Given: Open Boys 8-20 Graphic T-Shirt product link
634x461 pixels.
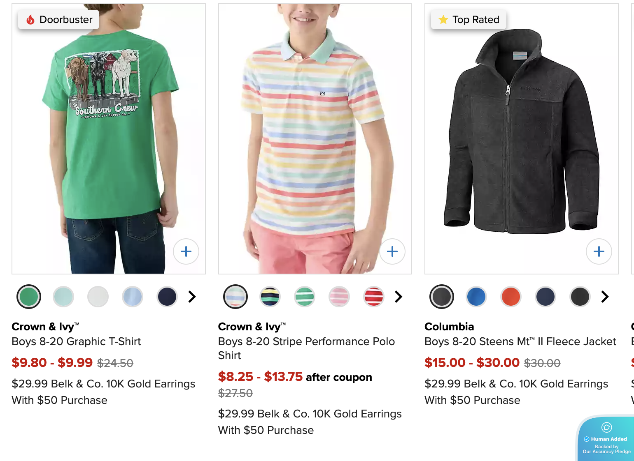Looking at the screenshot, I should pos(76,341).
